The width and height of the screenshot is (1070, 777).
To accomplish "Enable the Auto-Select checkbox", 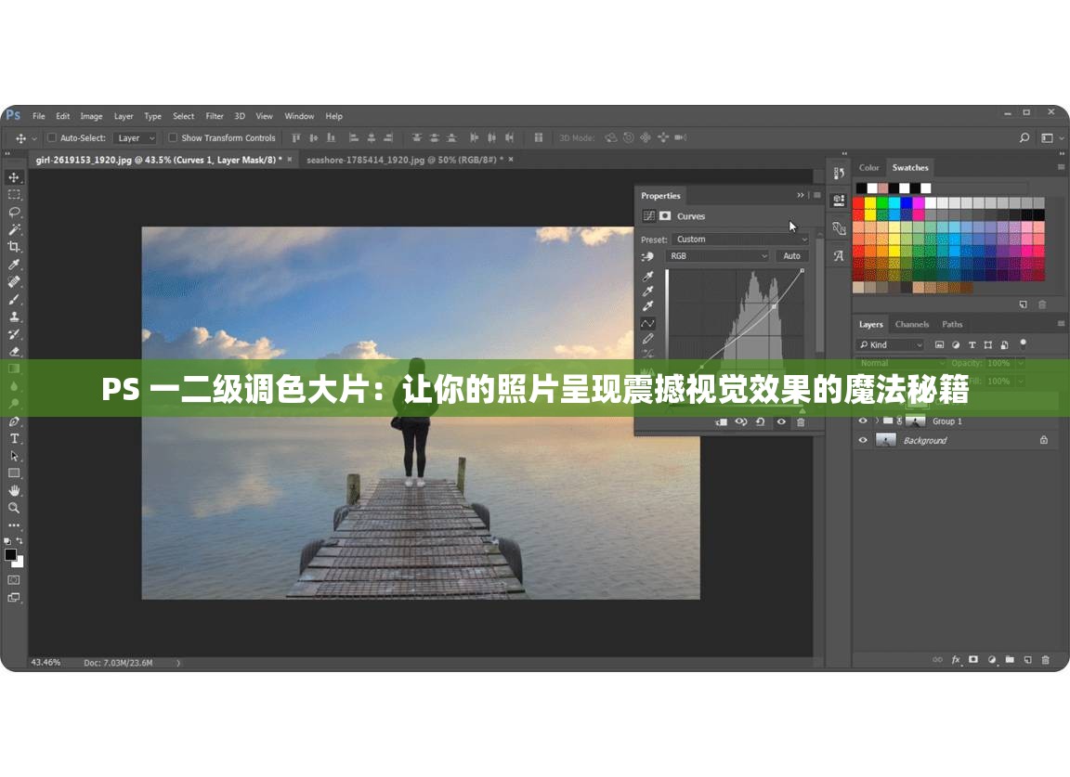I will coord(52,138).
